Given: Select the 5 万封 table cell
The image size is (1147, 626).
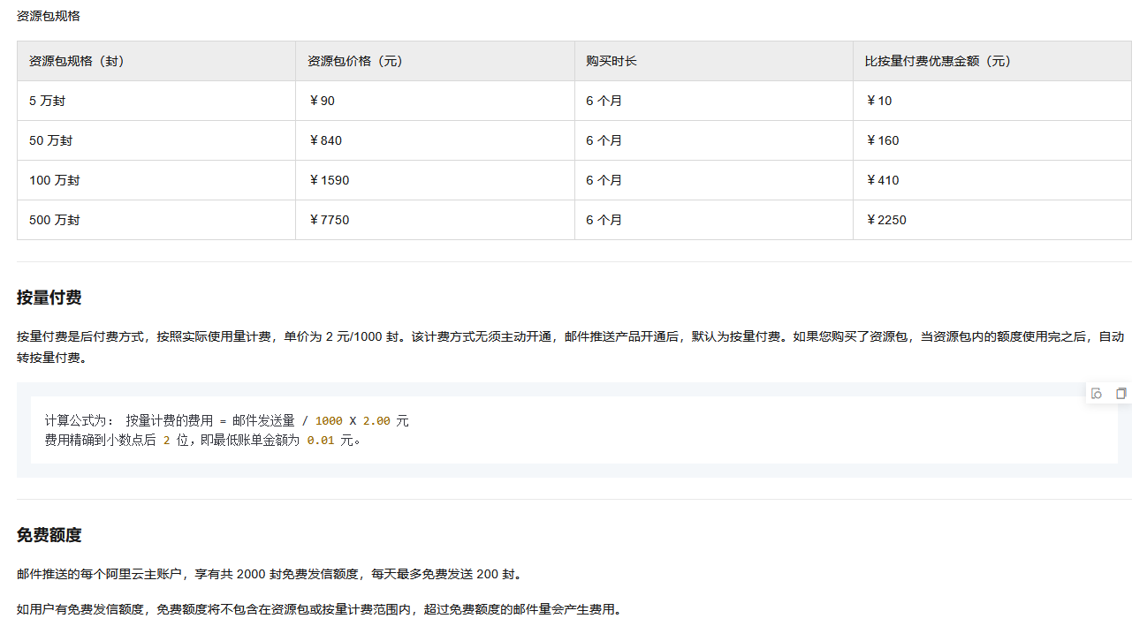Looking at the screenshot, I should click(47, 101).
